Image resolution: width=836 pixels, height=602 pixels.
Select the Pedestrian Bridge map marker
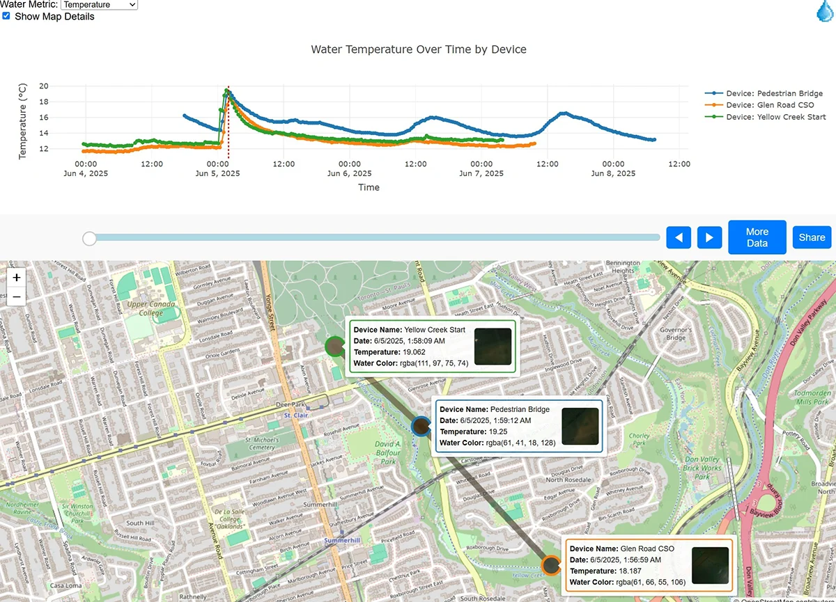[x=421, y=427]
